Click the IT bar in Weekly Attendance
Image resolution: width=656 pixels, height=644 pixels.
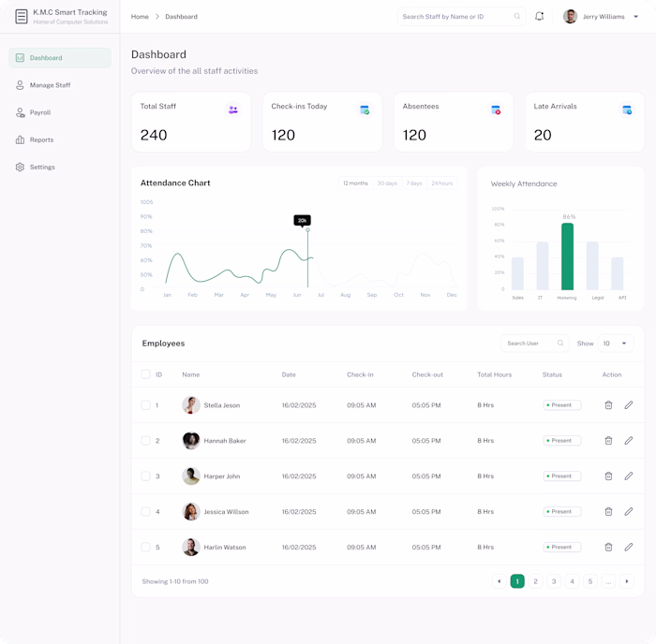point(543,266)
